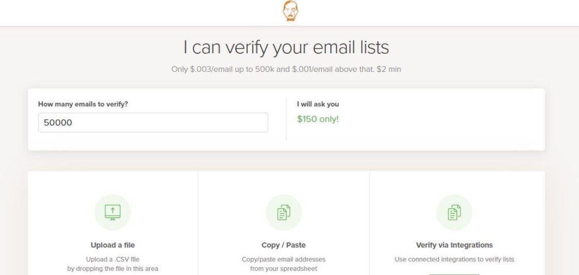Choose the Copy / Paste option title
Screen dimensions: 579x275
[284, 245]
